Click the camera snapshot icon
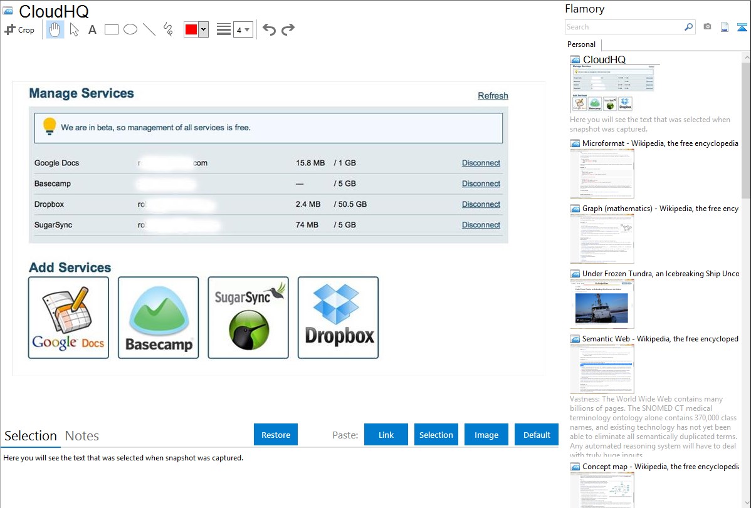751x508 pixels. 707,27
